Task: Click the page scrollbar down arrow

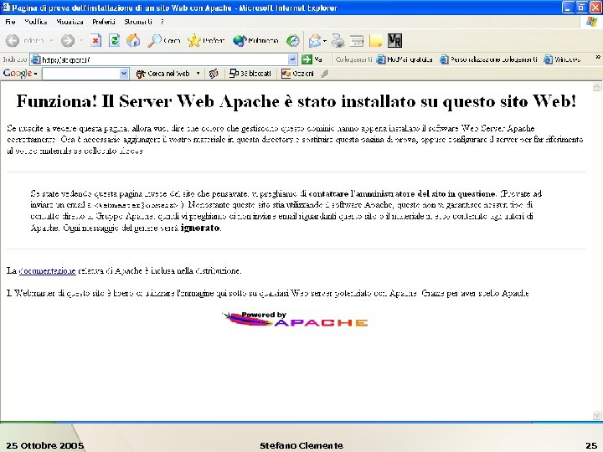Action: 596,415
